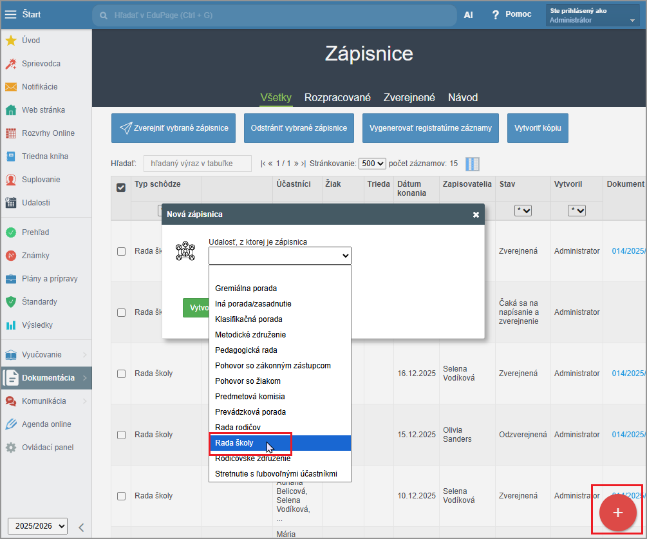
Task: Check the row dated 15.12.2025
Action: tap(121, 435)
